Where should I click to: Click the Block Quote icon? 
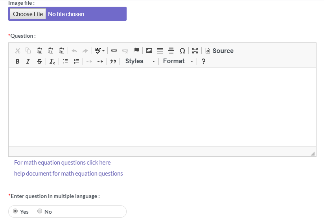click(113, 61)
